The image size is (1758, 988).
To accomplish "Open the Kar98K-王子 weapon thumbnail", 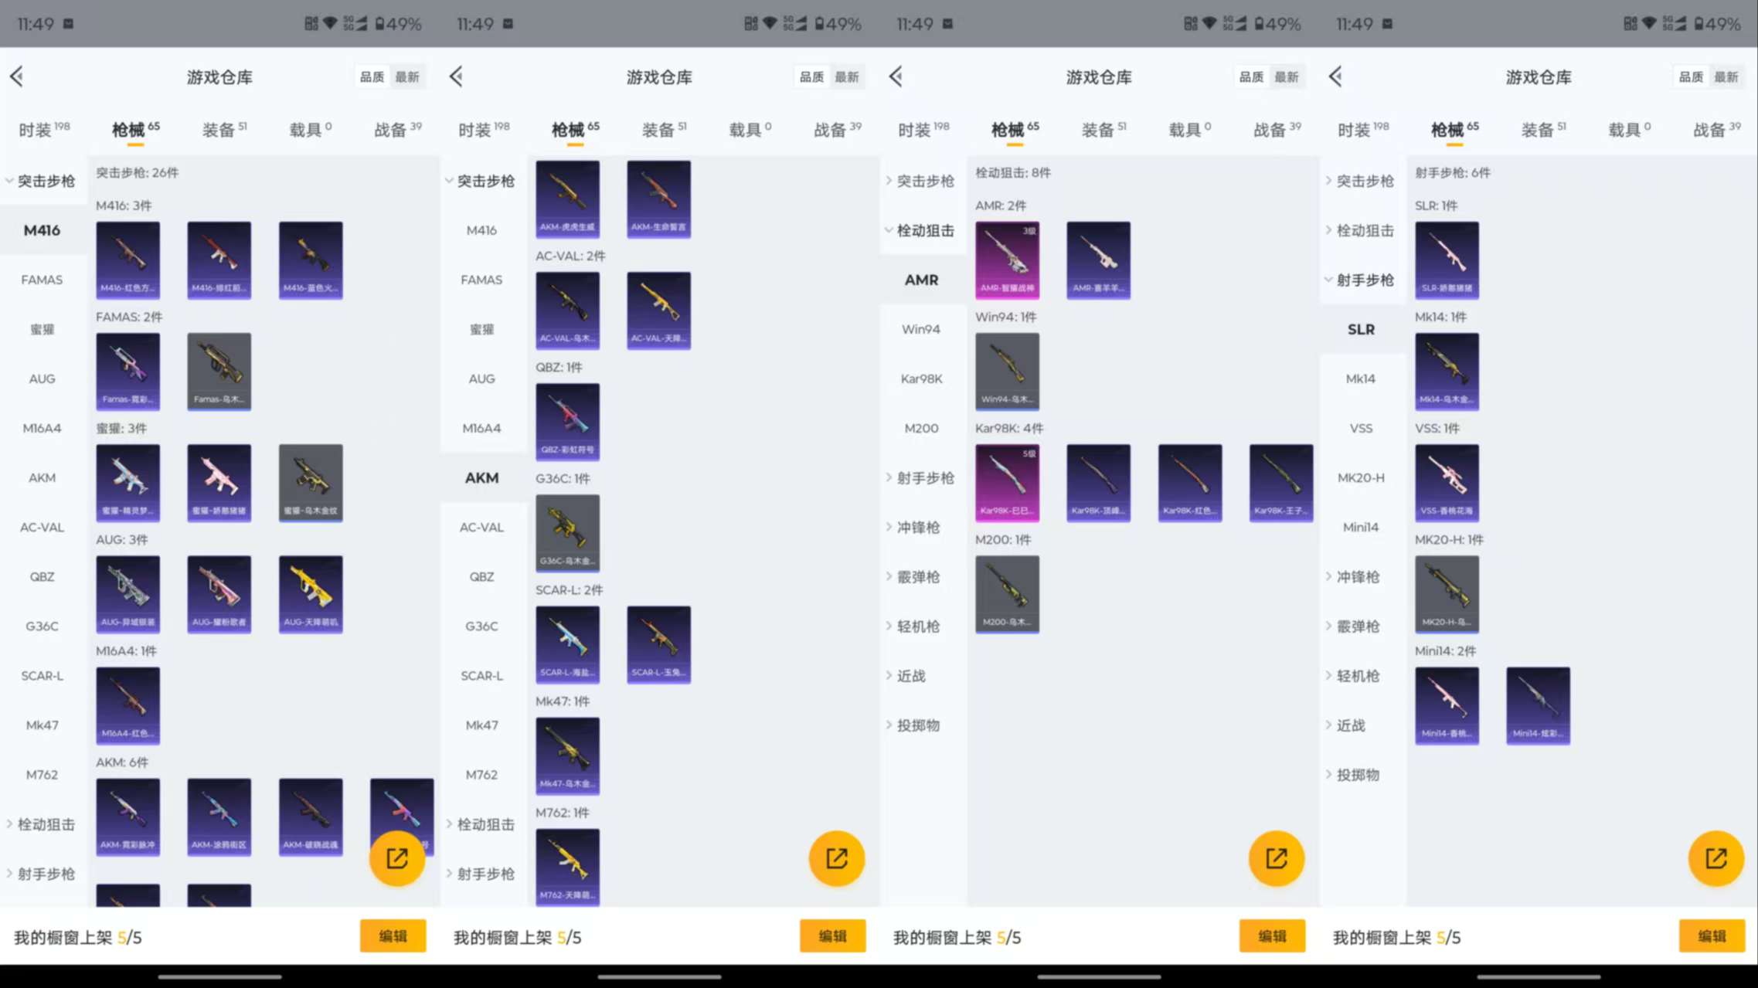I will tap(1280, 482).
